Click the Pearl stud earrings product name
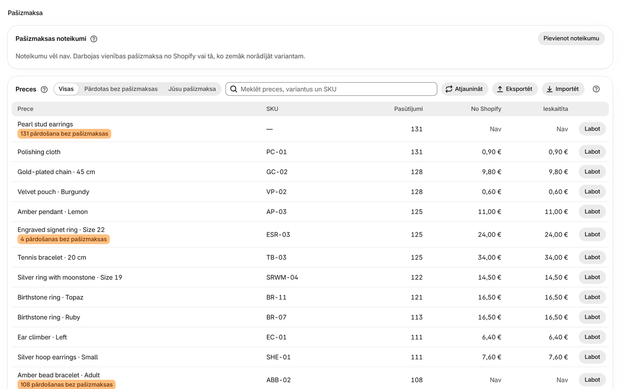Viewport: 622px width, 389px height. (45, 124)
